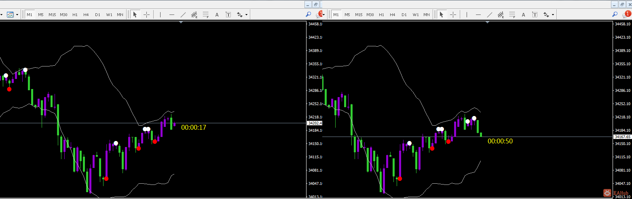Select Trendline tool in left window
632x199 pixels.
pyautogui.click(x=183, y=15)
